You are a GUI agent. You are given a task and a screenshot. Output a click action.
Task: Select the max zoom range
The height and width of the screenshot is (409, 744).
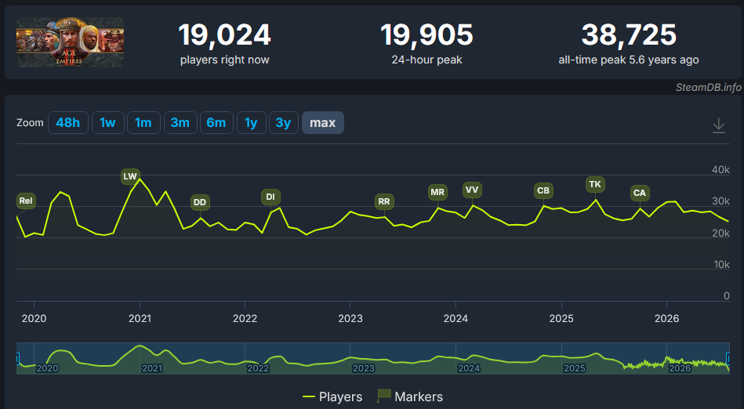(323, 122)
